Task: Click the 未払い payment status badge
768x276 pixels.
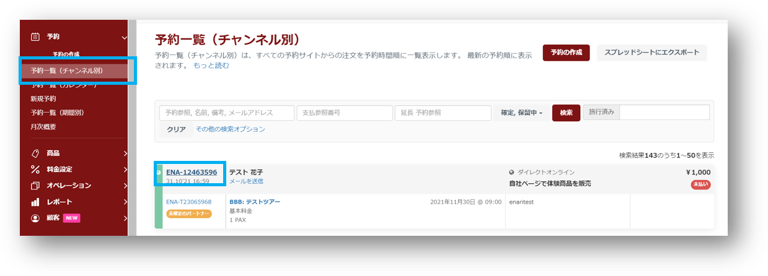Action: point(700,184)
